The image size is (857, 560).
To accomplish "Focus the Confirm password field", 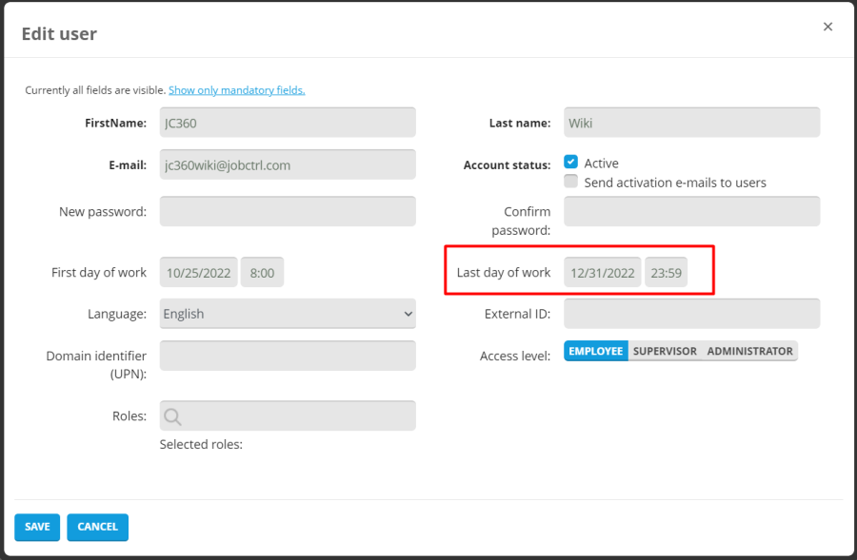I will 691,211.
